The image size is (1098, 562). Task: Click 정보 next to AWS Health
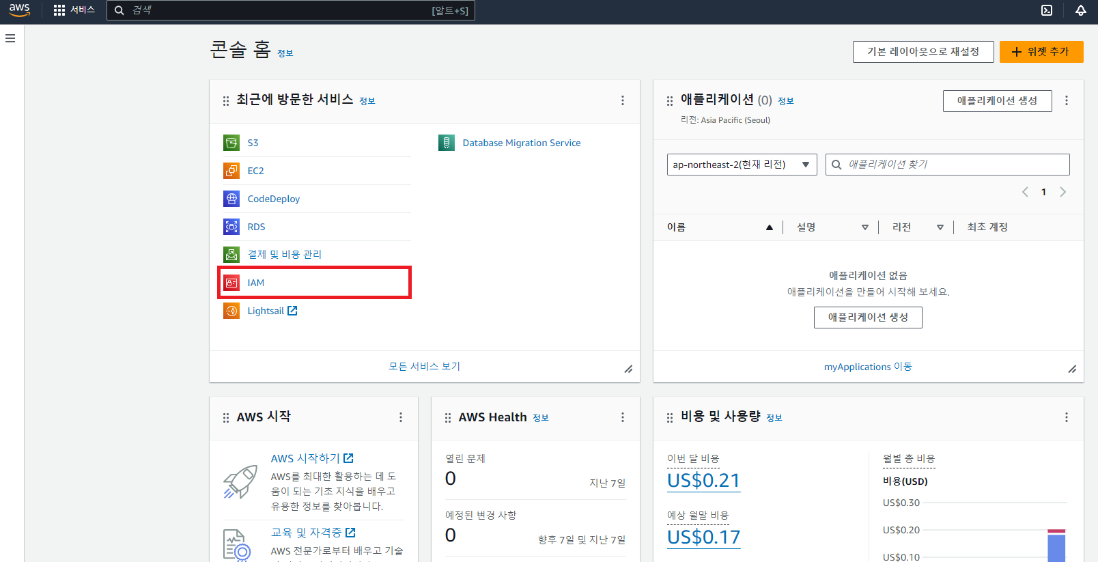pyautogui.click(x=541, y=418)
